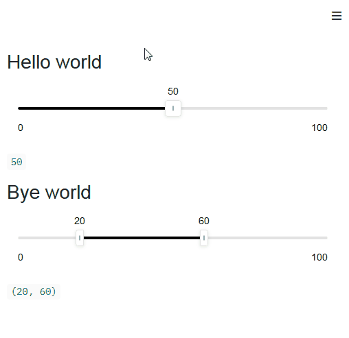Click the 0 minimum label under Bye world slider
The image size is (349, 338).
pyautogui.click(x=21, y=257)
